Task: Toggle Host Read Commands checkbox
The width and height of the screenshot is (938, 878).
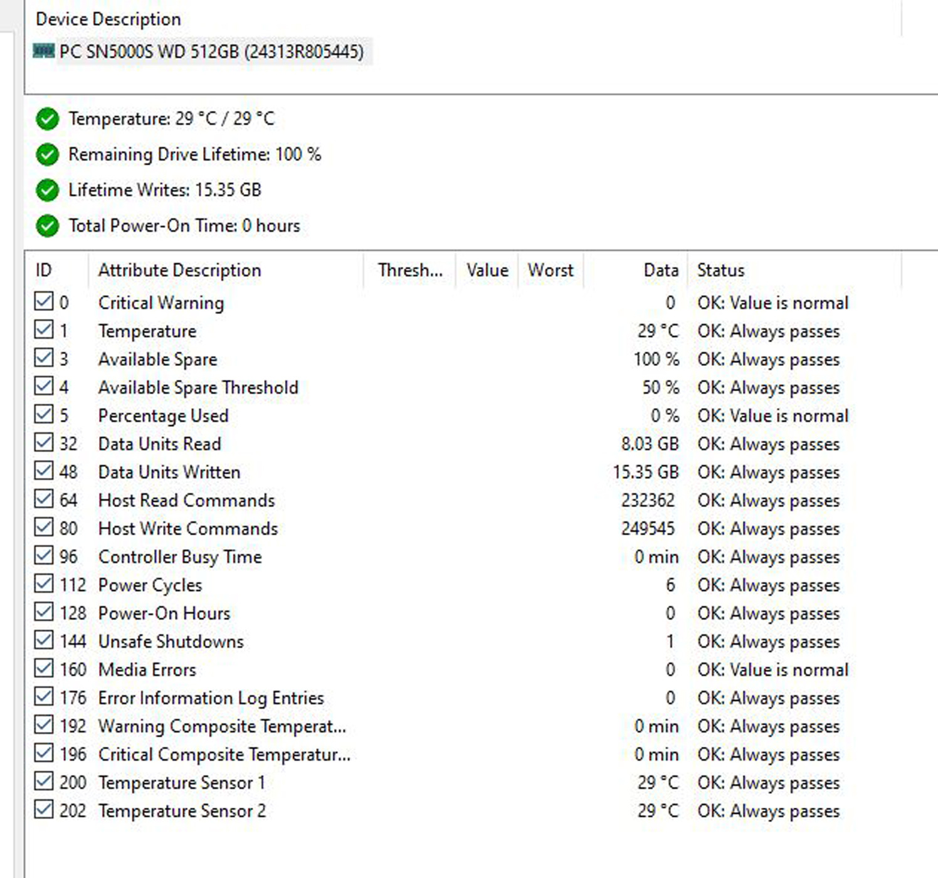Action: pyautogui.click(x=44, y=499)
